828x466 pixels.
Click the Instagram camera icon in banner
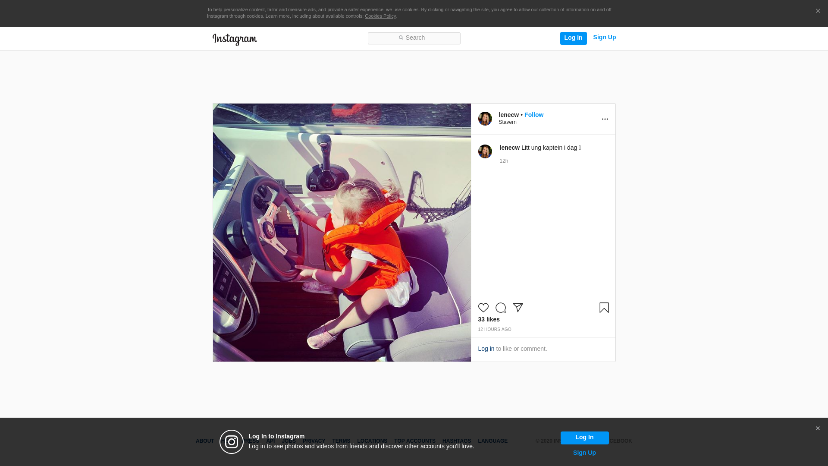coord(232,442)
